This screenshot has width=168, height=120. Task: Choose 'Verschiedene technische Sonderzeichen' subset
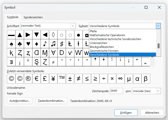(x=122, y=39)
